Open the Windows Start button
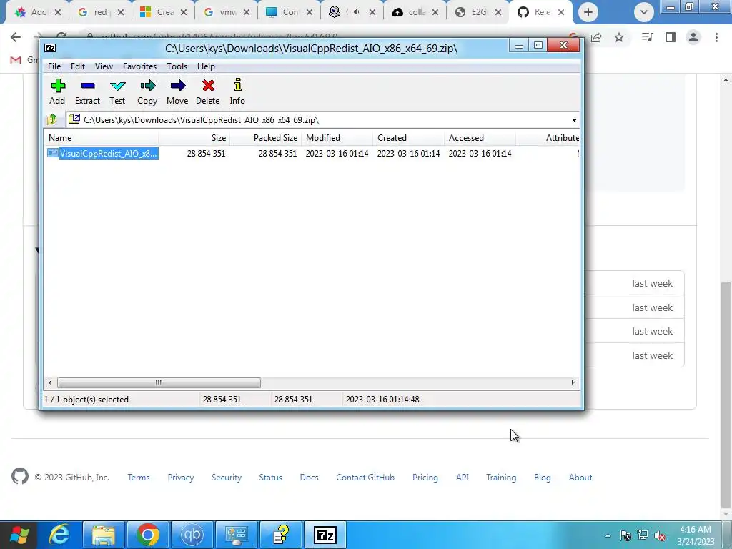The image size is (732, 549). click(x=19, y=535)
